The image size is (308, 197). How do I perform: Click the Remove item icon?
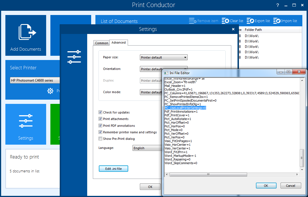click(x=192, y=21)
